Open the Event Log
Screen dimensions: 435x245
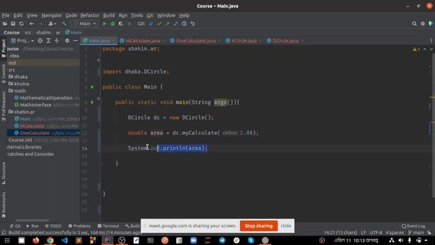pos(413,226)
